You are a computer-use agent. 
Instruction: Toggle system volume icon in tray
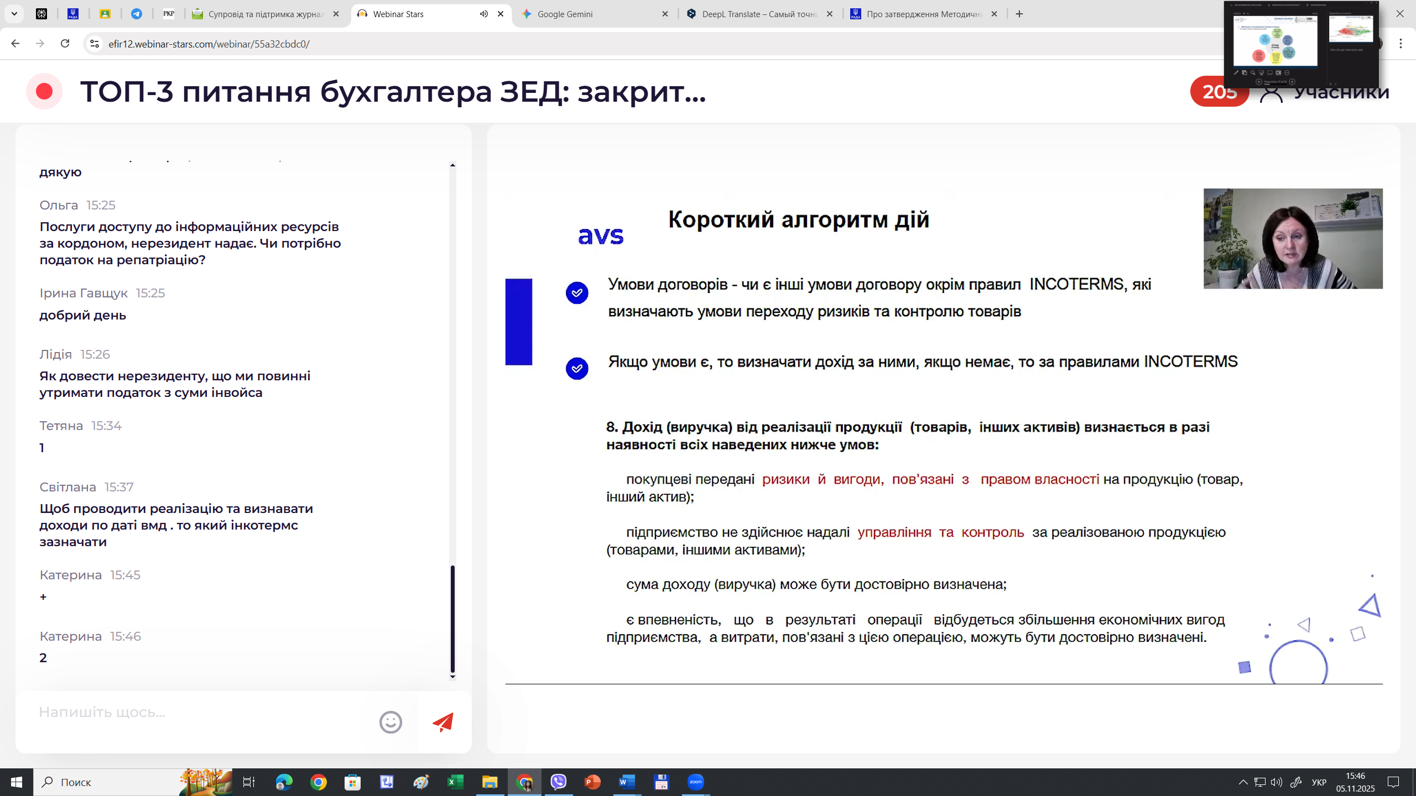coord(1276,782)
